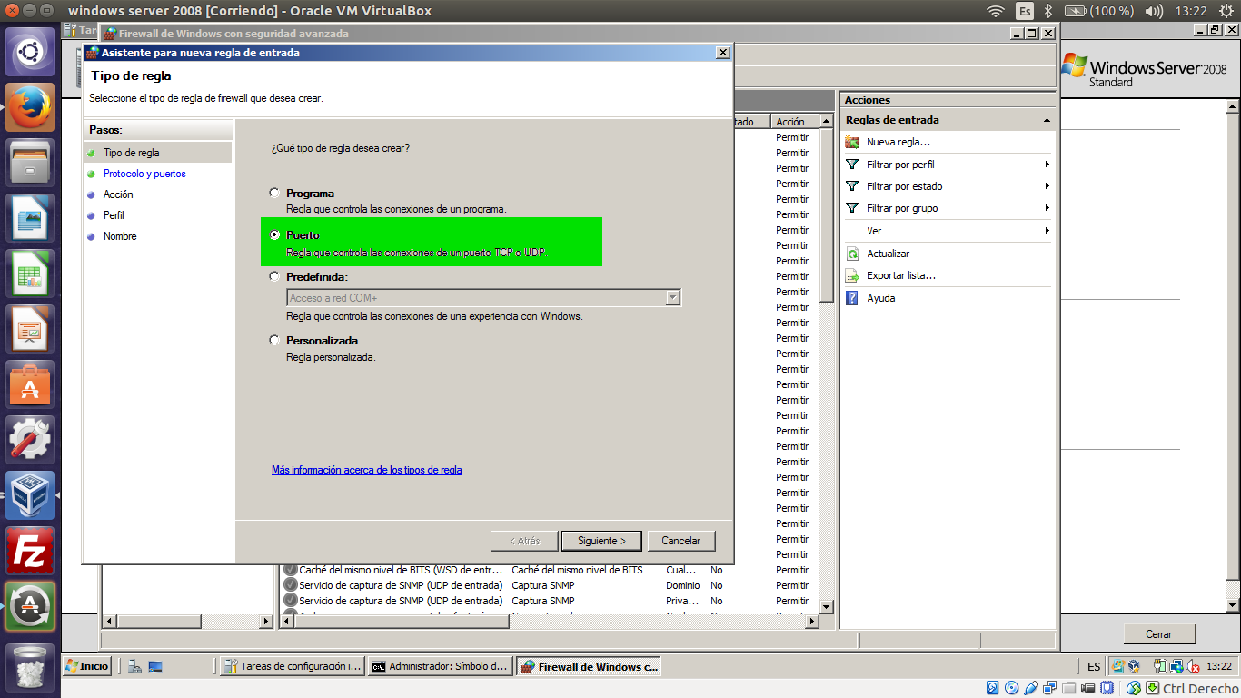Switch to Tareas de configuración taskbar item
The width and height of the screenshot is (1241, 698).
click(293, 666)
